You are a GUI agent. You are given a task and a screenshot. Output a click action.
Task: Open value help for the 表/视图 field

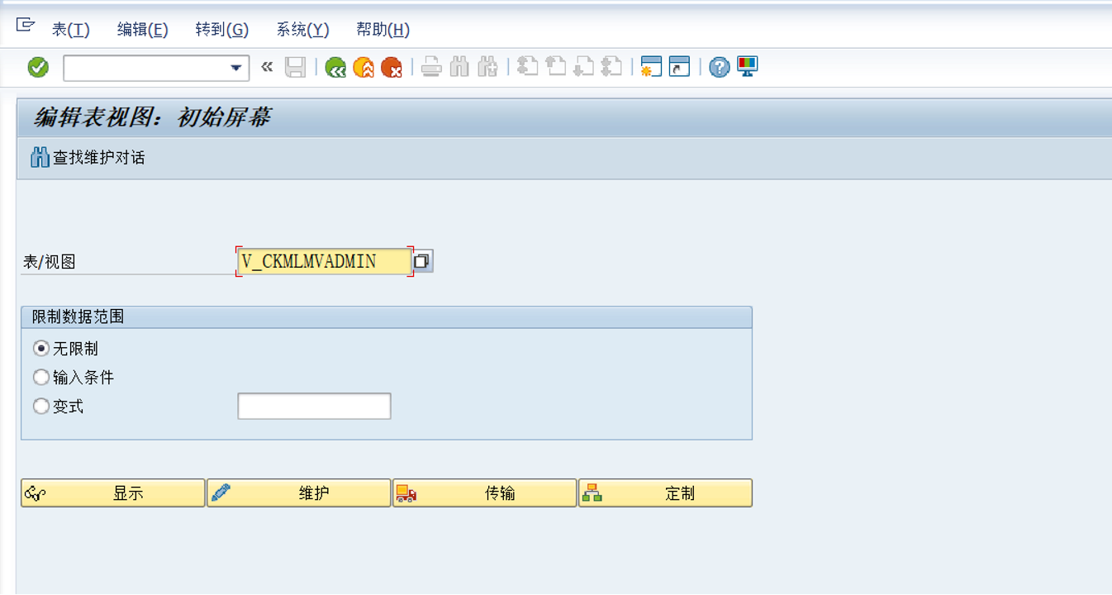coord(422,260)
